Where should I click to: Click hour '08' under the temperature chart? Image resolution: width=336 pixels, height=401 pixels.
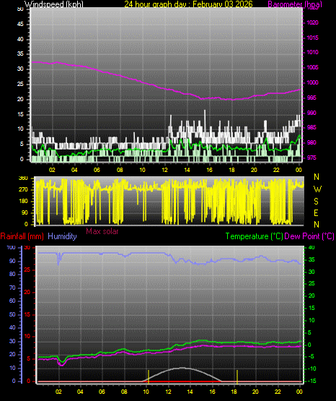point(124,392)
